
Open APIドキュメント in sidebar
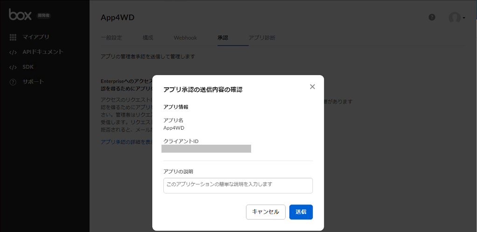tap(43, 52)
